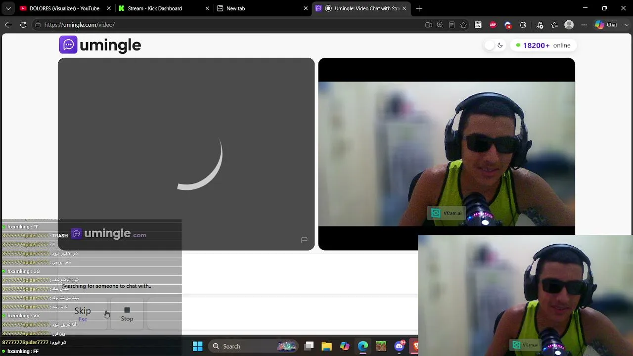Screen dimensions: 633x356
Task: Open the Favorites list icon
Action: click(x=554, y=25)
